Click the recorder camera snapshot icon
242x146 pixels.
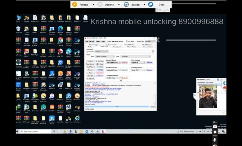215,126
